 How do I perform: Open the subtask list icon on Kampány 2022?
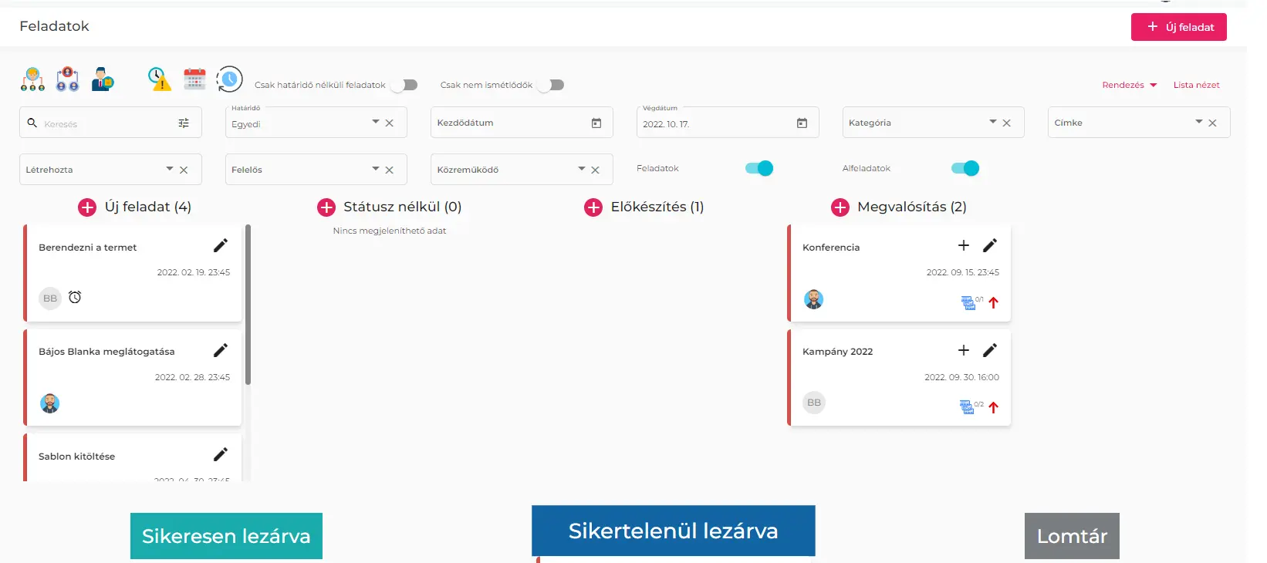[x=967, y=406]
